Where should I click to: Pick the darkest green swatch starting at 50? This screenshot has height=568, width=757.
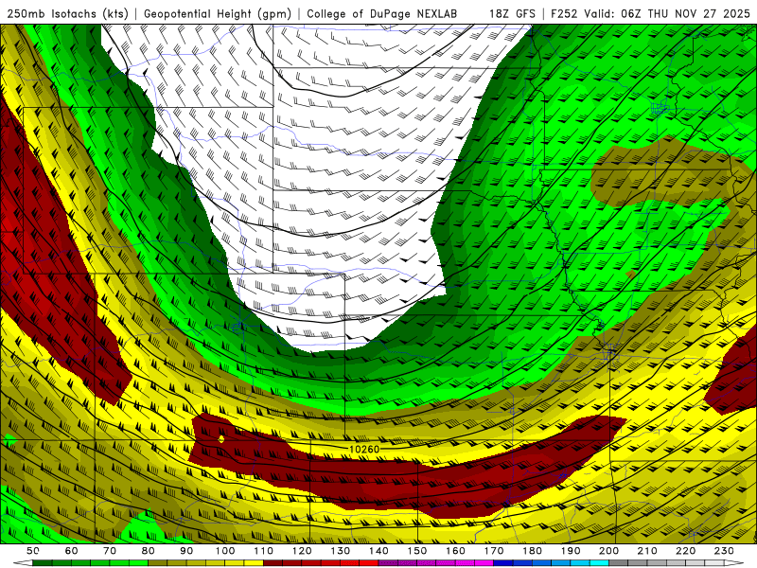(x=42, y=563)
